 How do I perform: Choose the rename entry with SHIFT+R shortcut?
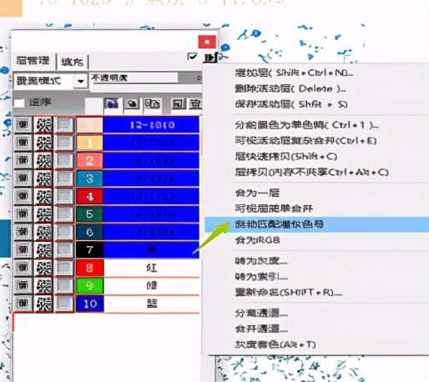coord(289,293)
